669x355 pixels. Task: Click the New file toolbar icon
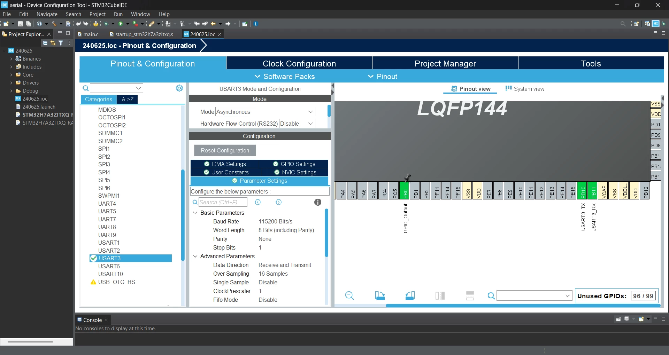6,24
